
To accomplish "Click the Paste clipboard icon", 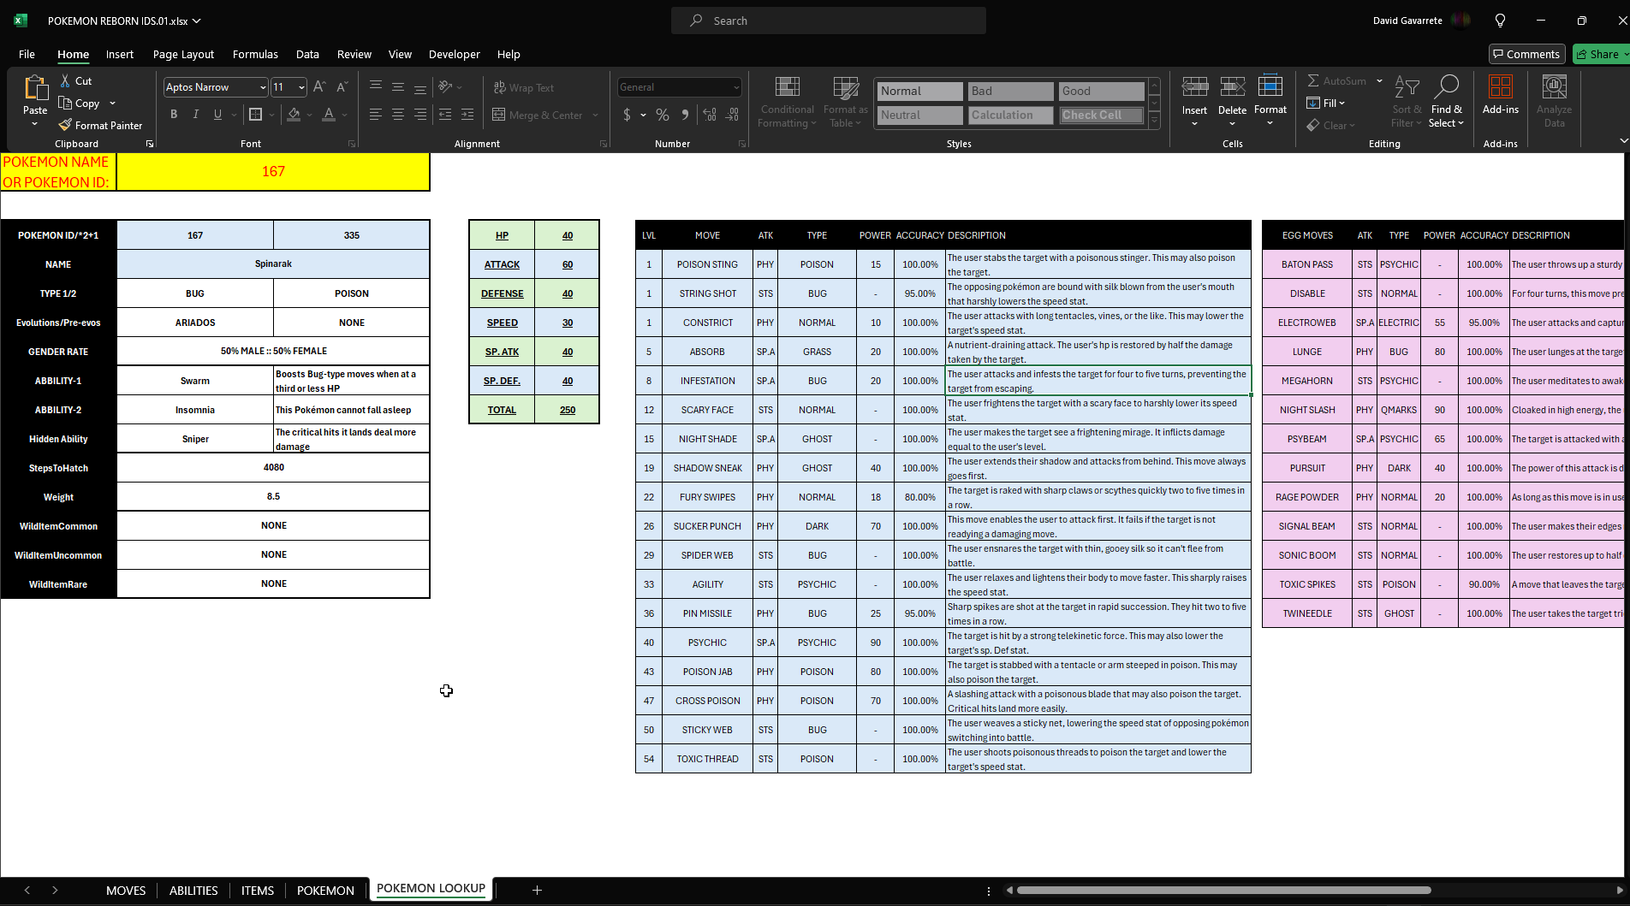I will coord(35,88).
